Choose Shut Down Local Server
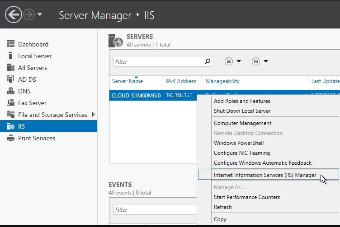Viewport: 340px width, 227px height. 242,111
